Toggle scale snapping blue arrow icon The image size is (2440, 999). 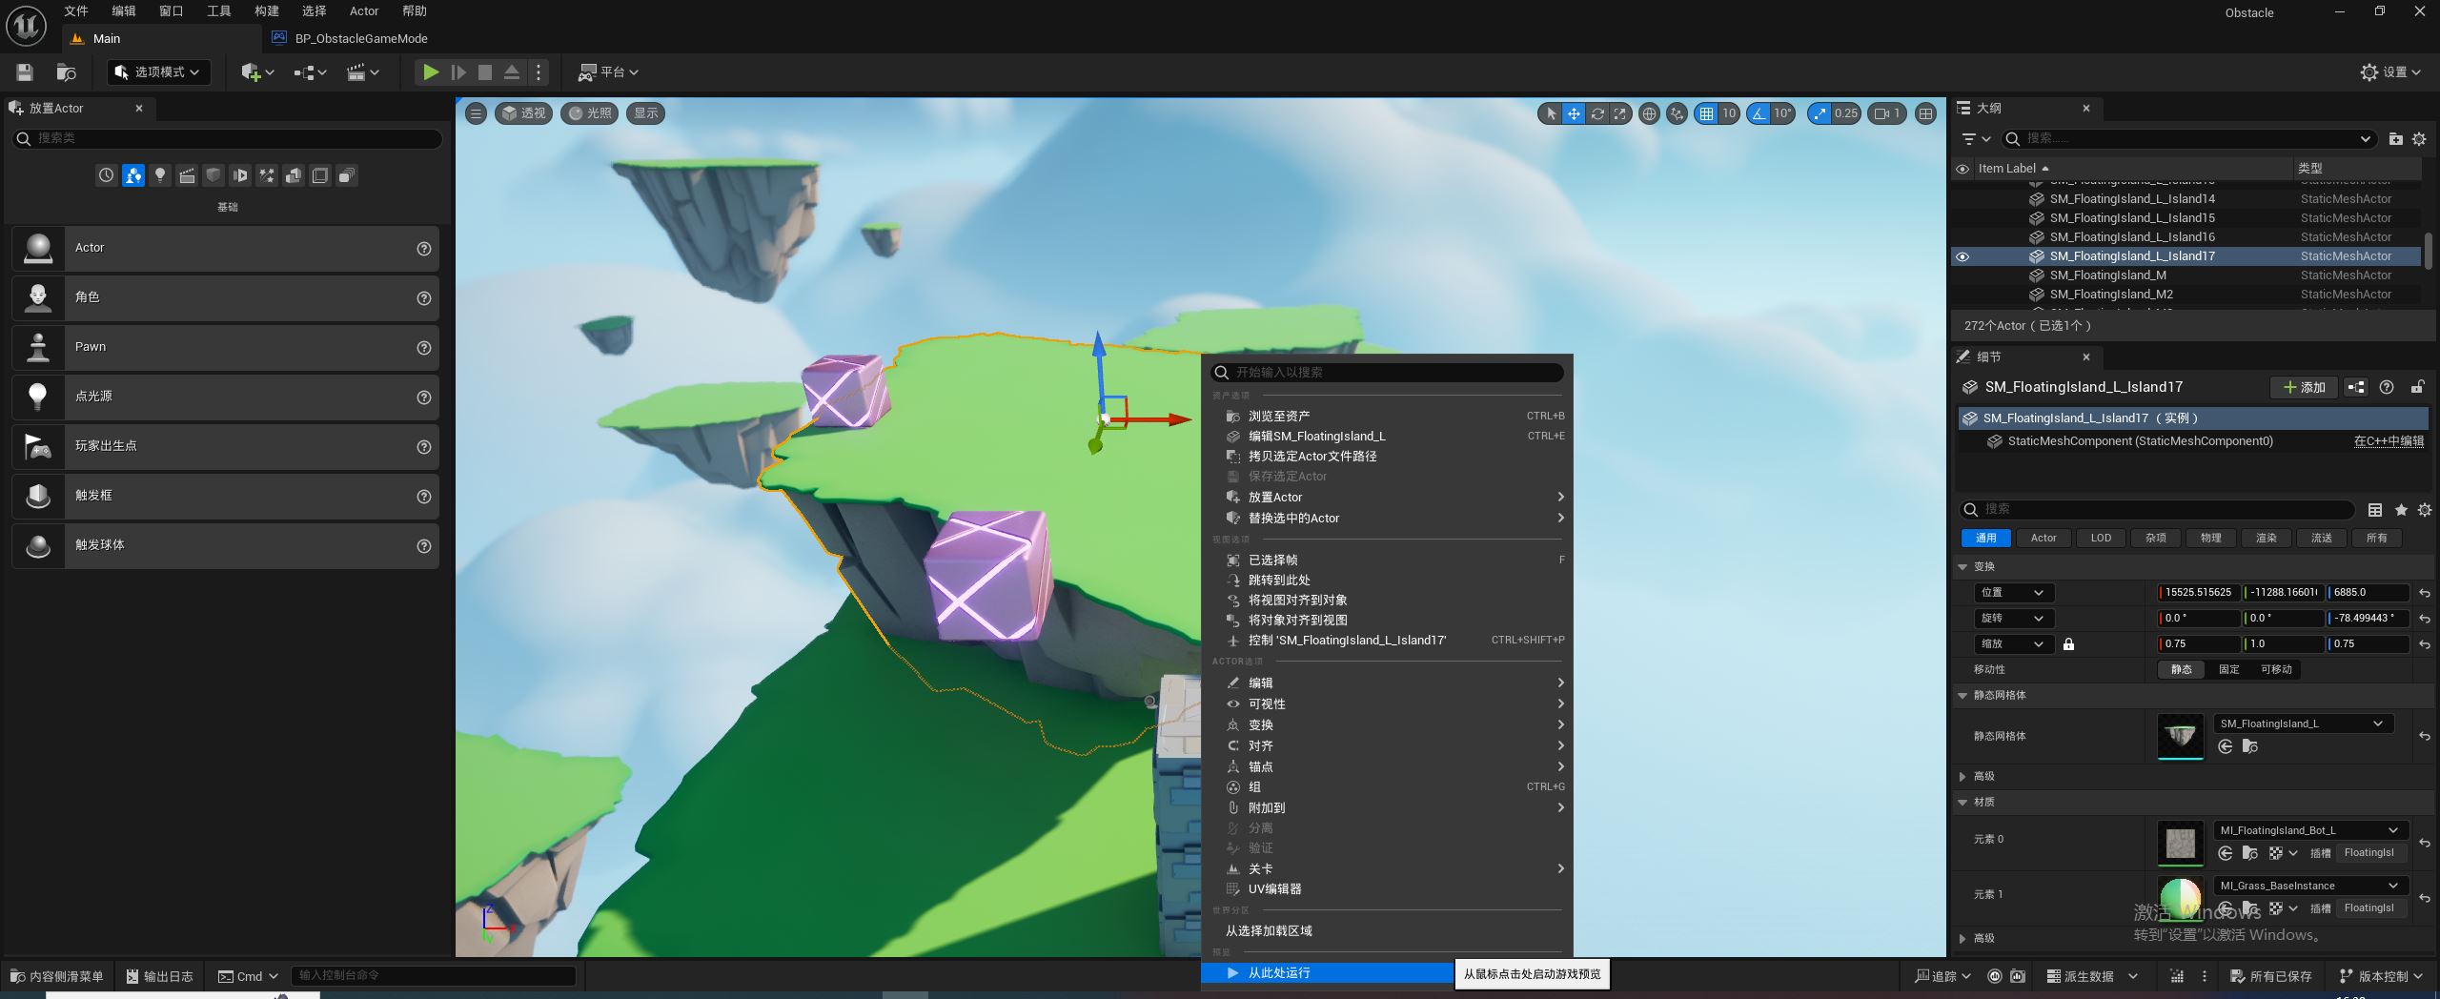tap(1820, 113)
